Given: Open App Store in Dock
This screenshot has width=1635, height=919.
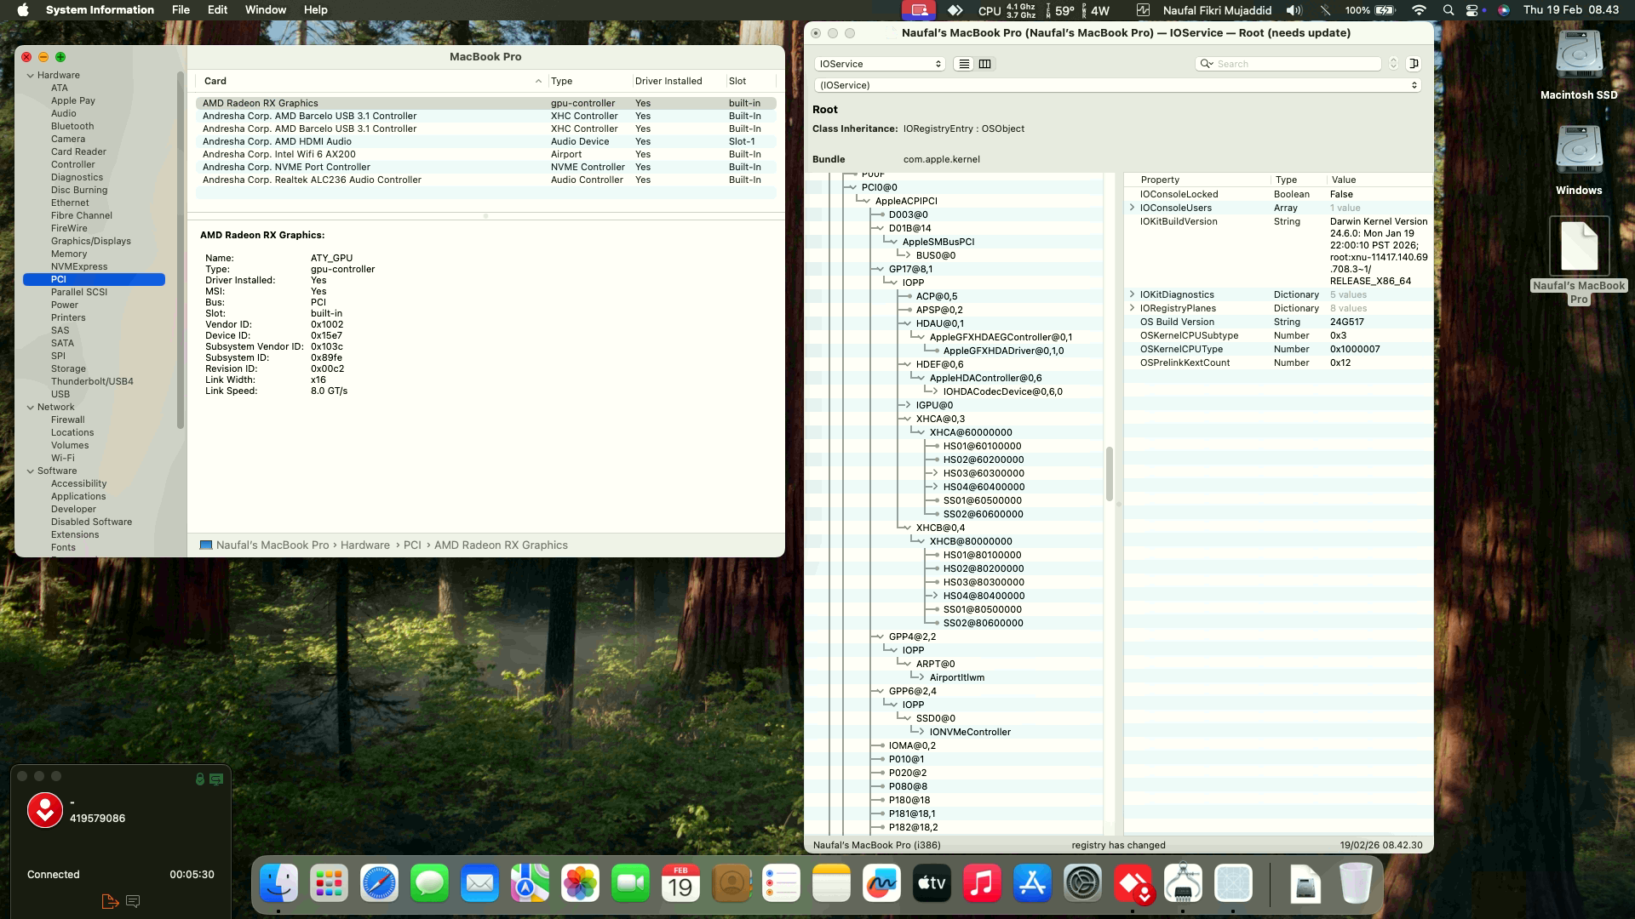Looking at the screenshot, I should pyautogui.click(x=1032, y=884).
